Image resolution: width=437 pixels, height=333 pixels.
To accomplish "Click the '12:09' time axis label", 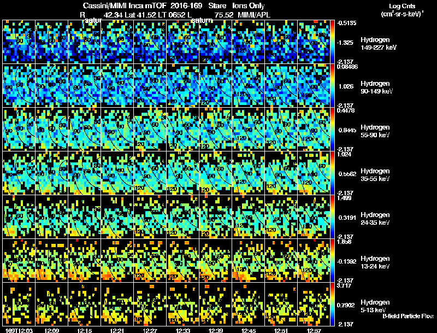I will [51, 331].
